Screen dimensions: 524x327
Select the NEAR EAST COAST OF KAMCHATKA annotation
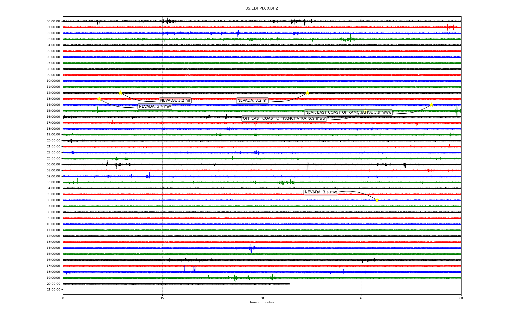pyautogui.click(x=348, y=113)
